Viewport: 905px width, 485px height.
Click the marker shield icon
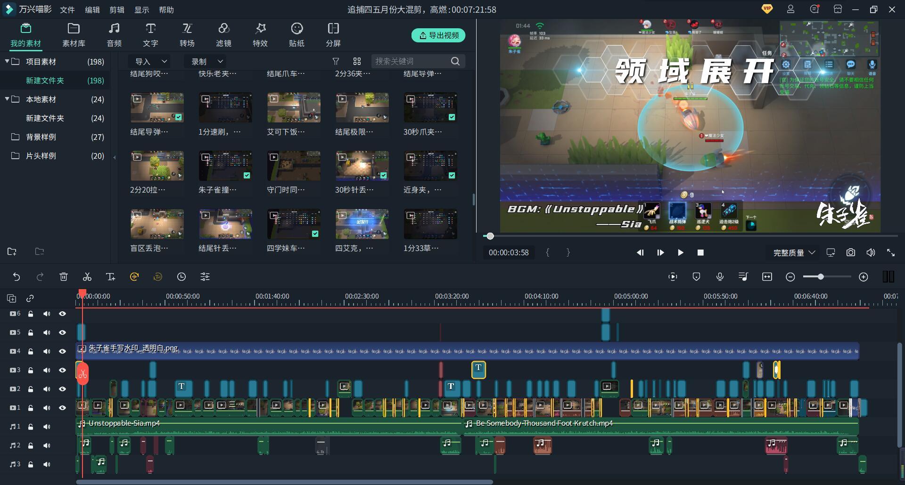click(x=696, y=277)
